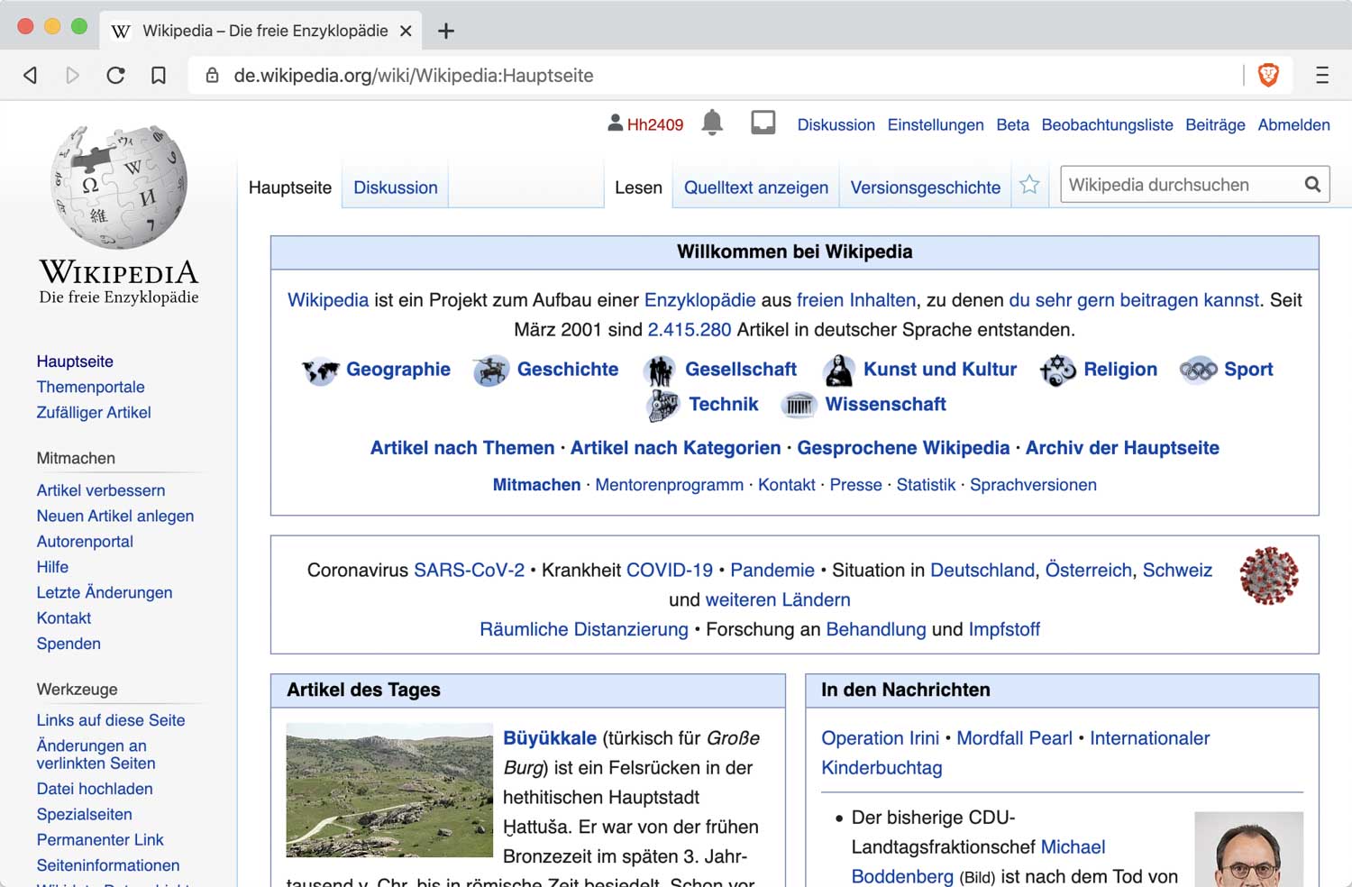Screen dimensions: 1352x887
Task: Open the Büyükkale landscape thumbnail
Action: (389, 790)
